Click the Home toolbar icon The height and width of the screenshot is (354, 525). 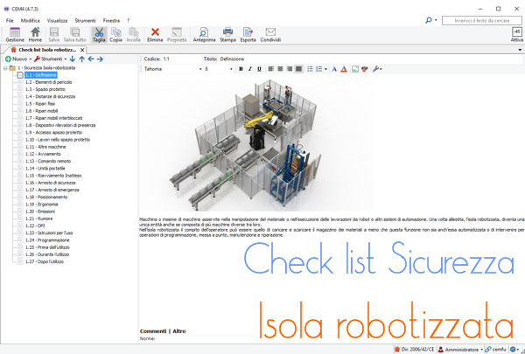tap(35, 34)
